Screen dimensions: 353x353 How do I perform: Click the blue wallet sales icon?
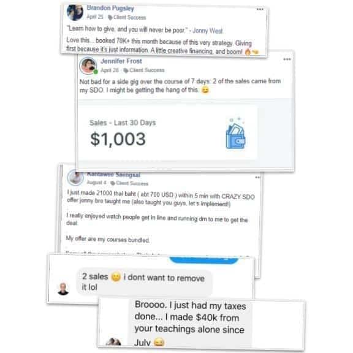(236, 134)
